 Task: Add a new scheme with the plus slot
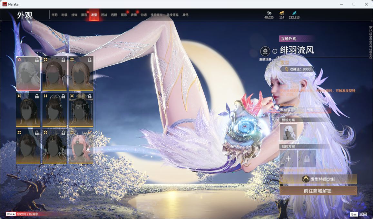pos(288,159)
